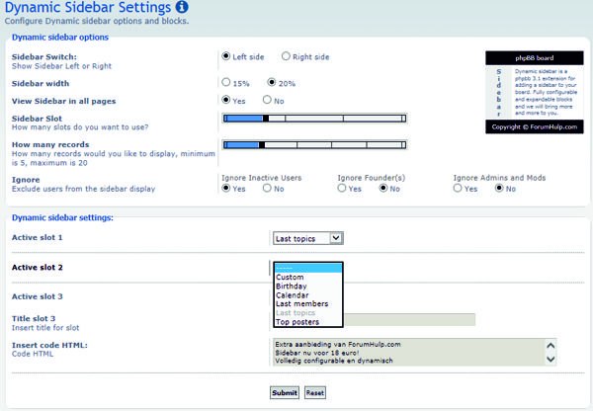Open the Active slot 1 dropdown
The width and height of the screenshot is (593, 411).
pyautogui.click(x=307, y=238)
